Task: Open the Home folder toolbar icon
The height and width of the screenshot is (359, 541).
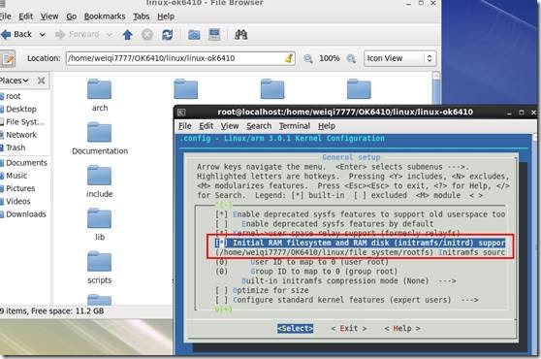Action: [194, 35]
